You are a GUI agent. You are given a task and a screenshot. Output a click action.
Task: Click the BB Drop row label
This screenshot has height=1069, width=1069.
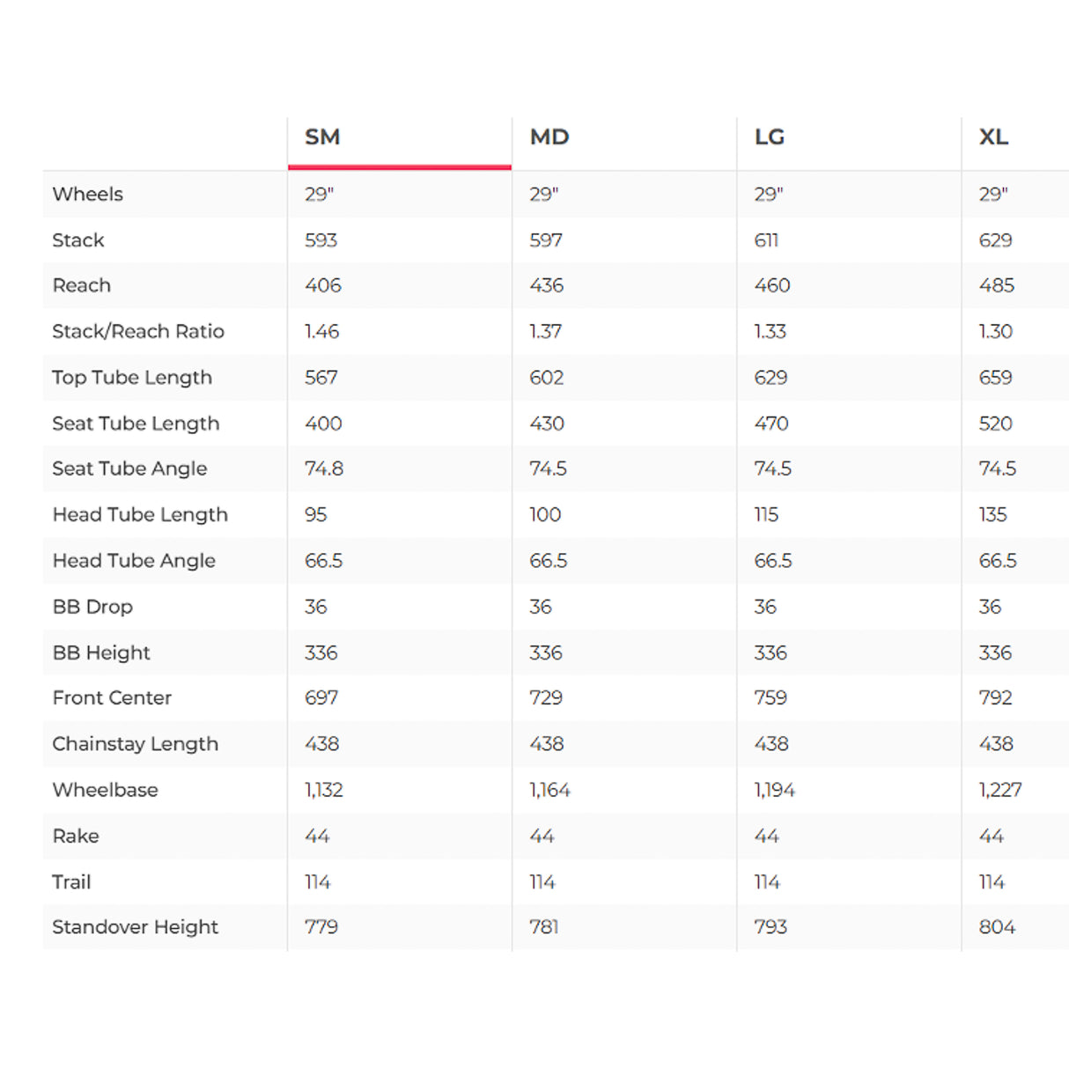click(x=92, y=607)
